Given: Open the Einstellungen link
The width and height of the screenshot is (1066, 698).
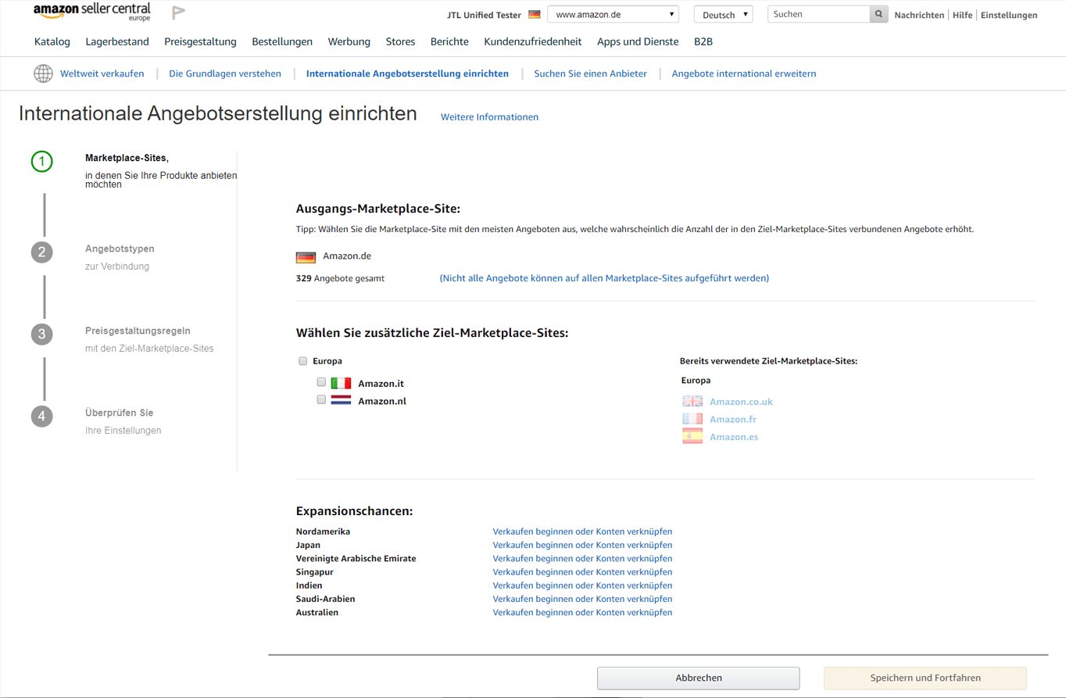Looking at the screenshot, I should point(1009,15).
